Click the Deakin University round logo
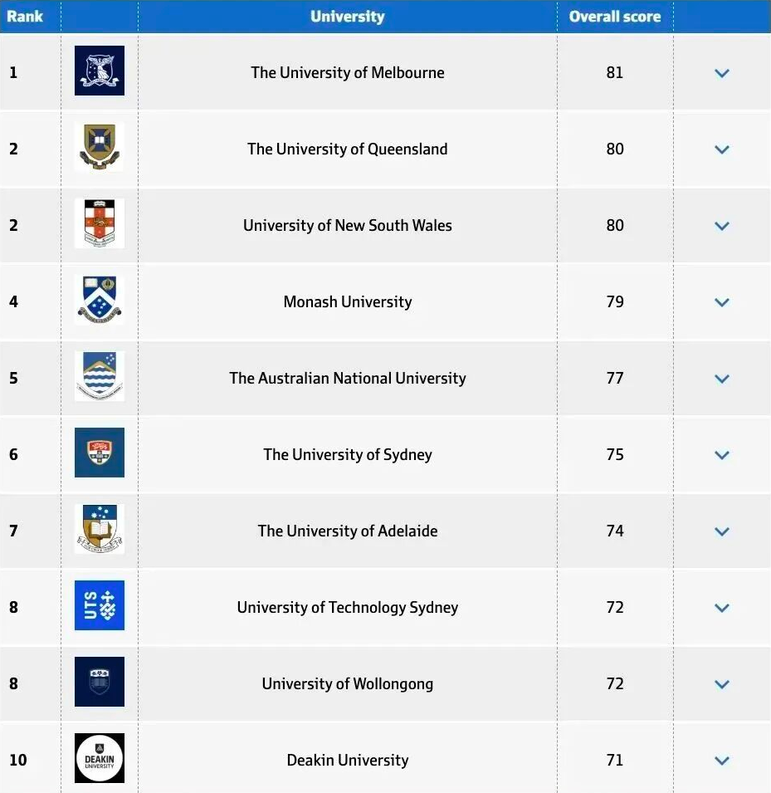This screenshot has width=771, height=793. click(100, 759)
